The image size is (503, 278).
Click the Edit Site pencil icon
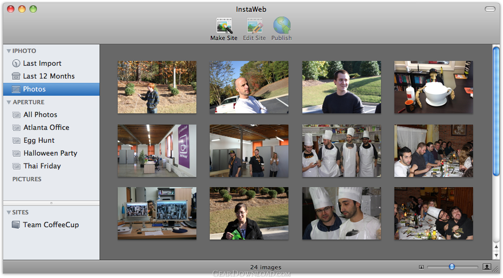point(255,26)
